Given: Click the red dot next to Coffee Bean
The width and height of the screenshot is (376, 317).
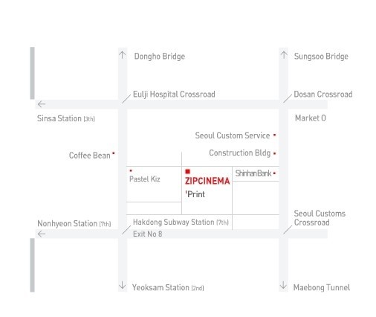Looking at the screenshot, I should pos(114,153).
